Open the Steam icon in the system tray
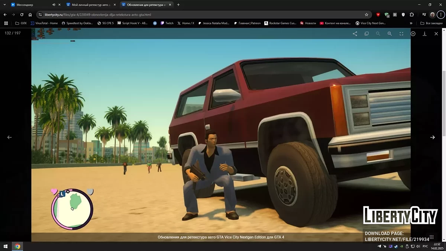Viewport: 446px width, 251px height. coord(395,246)
